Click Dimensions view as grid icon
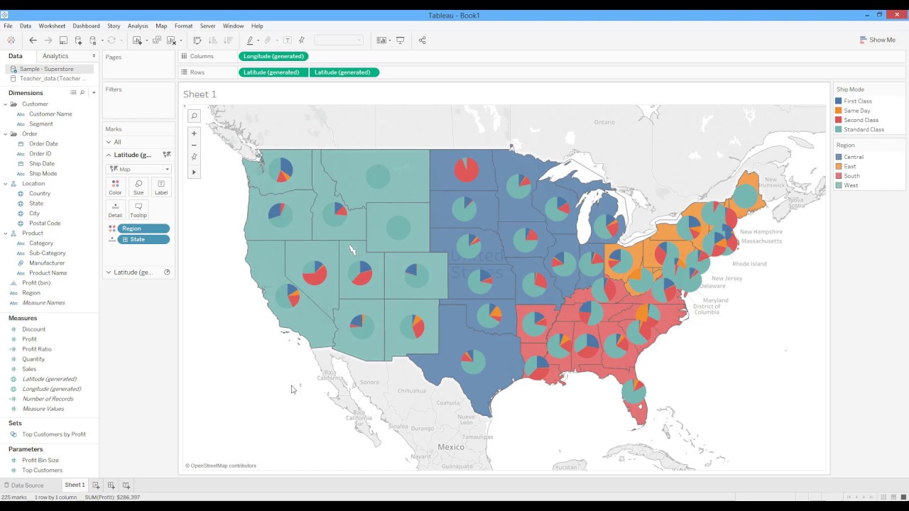 coord(73,93)
